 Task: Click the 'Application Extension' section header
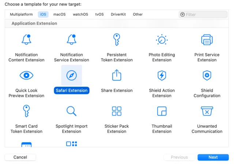pyautogui.click(x=34, y=23)
